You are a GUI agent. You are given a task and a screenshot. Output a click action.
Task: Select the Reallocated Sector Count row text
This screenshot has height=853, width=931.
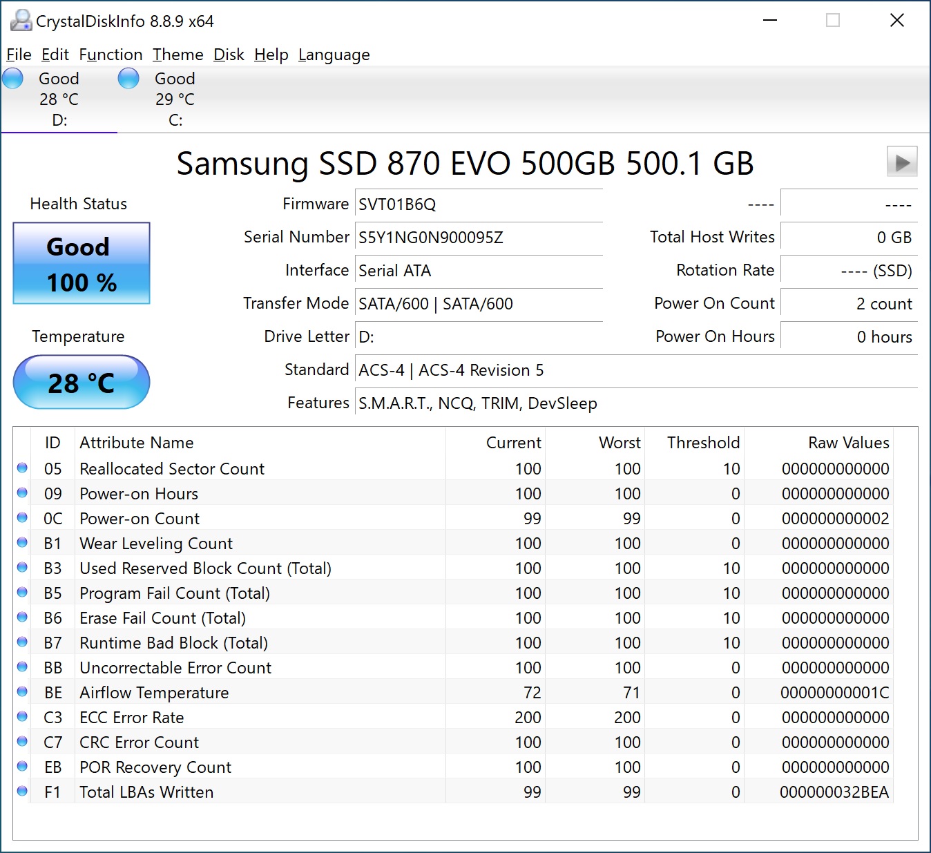[172, 469]
